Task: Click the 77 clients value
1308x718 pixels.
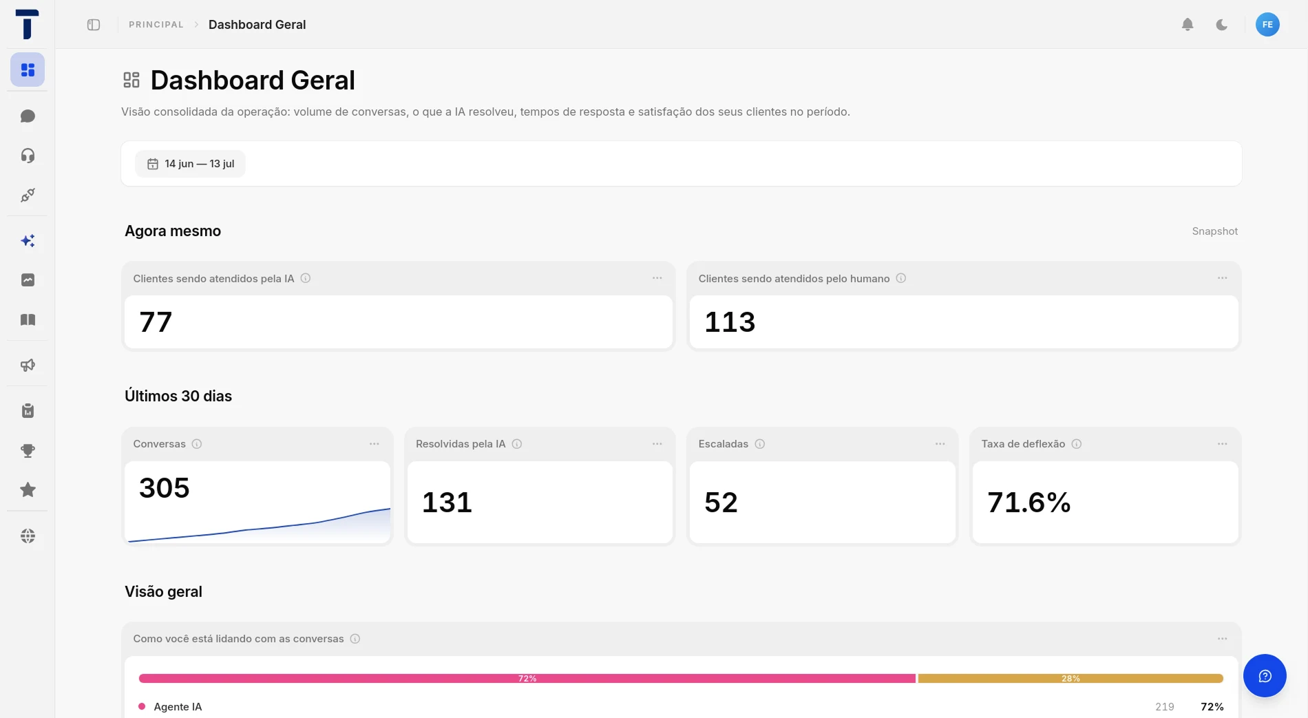Action: coord(156,322)
